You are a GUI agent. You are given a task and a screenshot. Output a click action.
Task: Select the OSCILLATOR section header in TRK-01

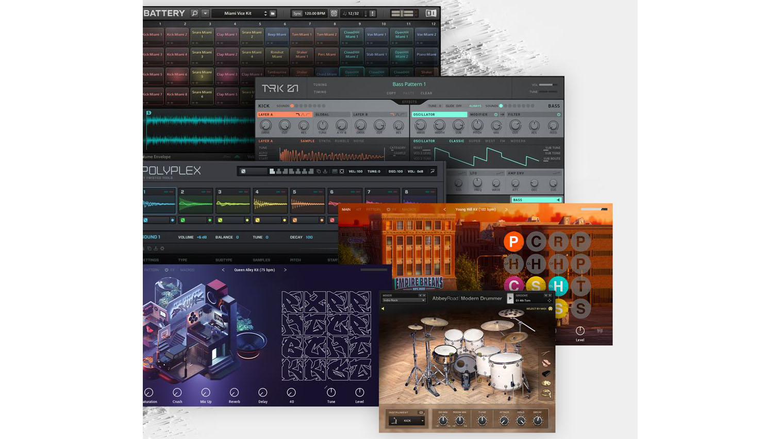pyautogui.click(x=439, y=114)
